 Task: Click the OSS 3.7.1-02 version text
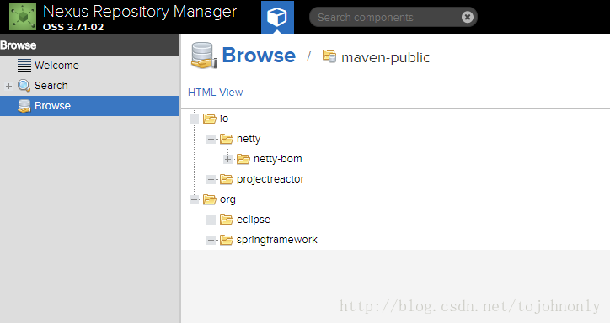pyautogui.click(x=73, y=27)
